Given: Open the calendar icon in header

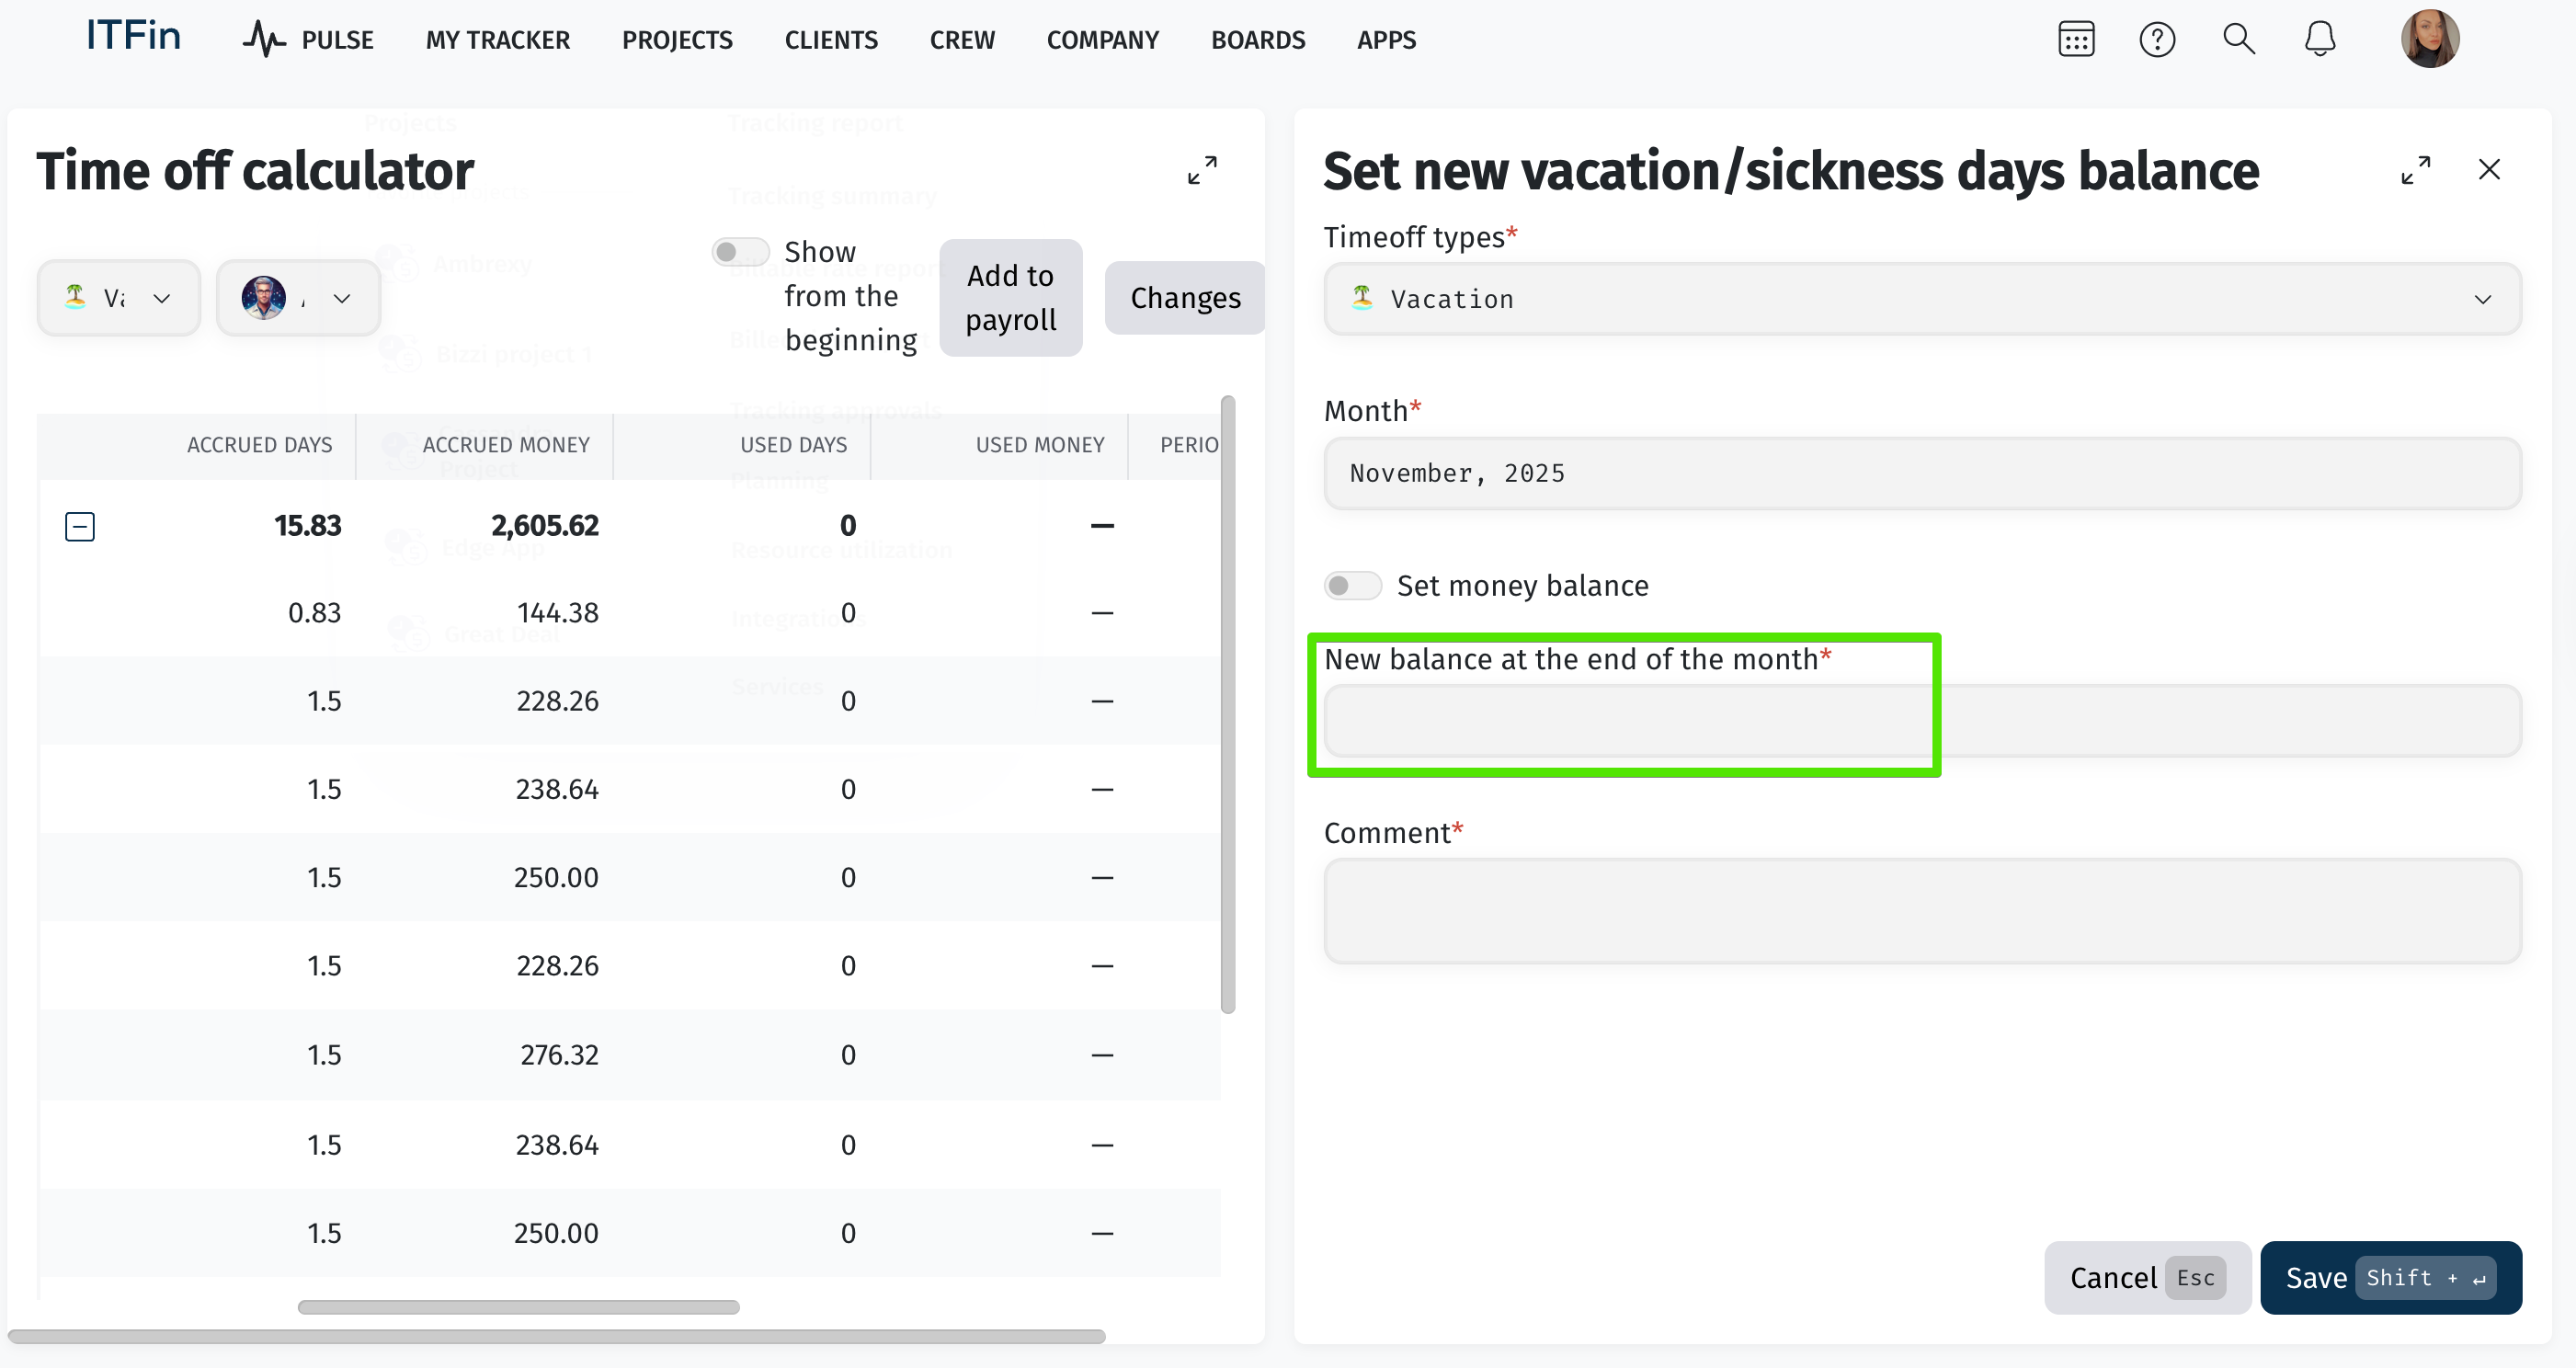Looking at the screenshot, I should [2076, 40].
